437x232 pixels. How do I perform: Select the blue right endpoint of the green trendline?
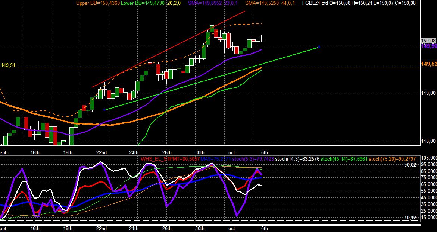(319, 47)
